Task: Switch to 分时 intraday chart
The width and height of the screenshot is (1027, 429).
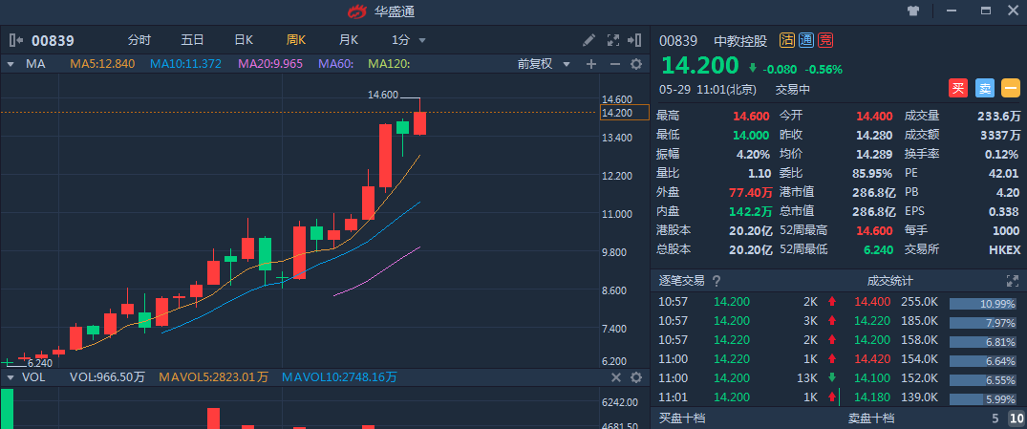Action: (x=139, y=40)
